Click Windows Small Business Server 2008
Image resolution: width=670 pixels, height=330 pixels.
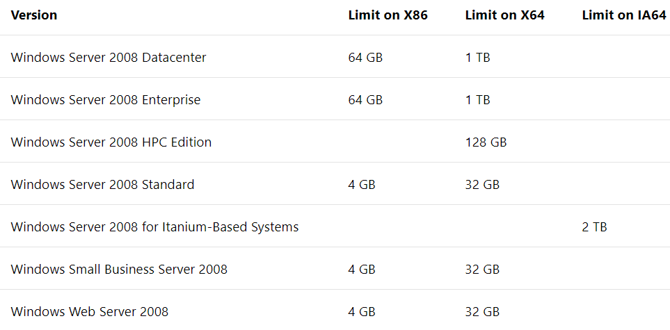(x=119, y=270)
